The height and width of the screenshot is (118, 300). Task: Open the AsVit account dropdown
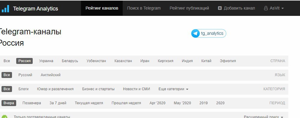point(274,8)
